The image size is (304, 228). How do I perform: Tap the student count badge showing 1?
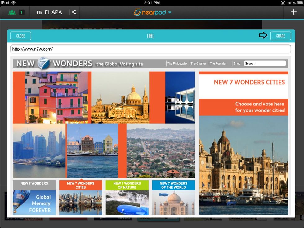[21, 12]
